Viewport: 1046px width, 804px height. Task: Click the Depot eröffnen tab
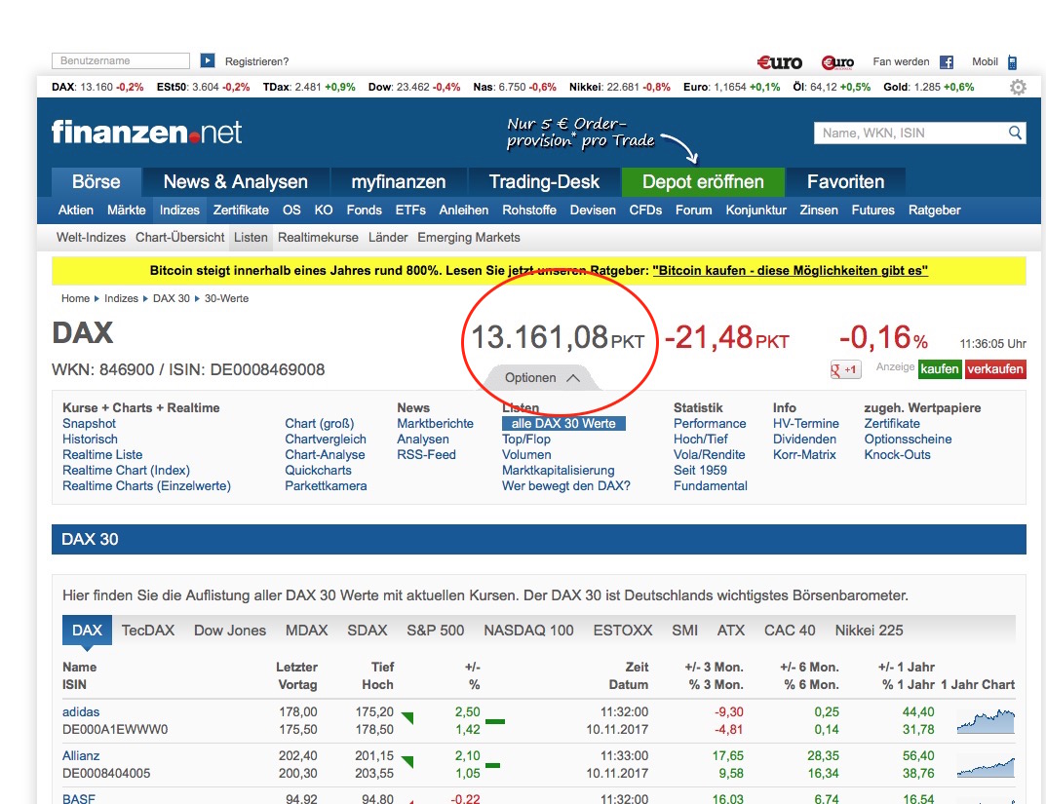[703, 181]
